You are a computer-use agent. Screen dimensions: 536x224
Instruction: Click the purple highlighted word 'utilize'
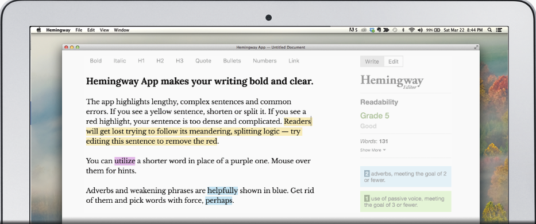click(125, 160)
